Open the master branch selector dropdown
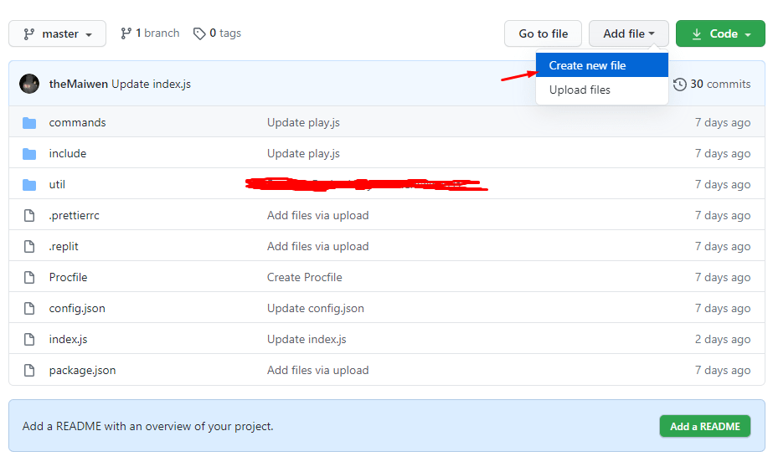The height and width of the screenshot is (472, 773). pyautogui.click(x=57, y=33)
